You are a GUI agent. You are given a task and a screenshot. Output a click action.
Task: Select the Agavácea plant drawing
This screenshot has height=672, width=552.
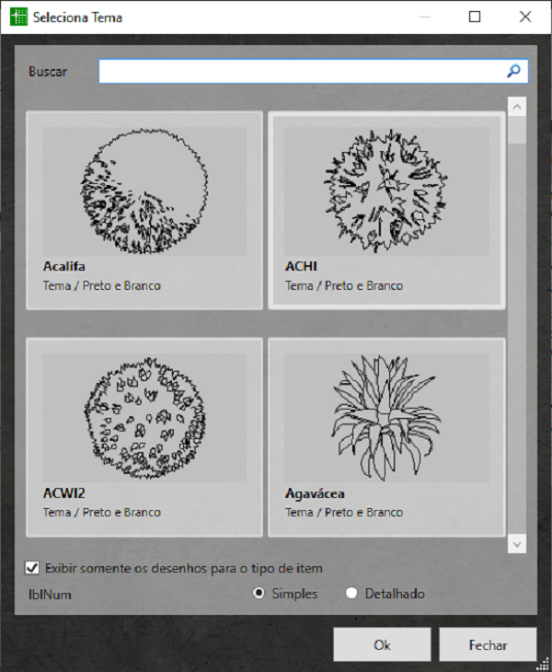[x=386, y=417]
